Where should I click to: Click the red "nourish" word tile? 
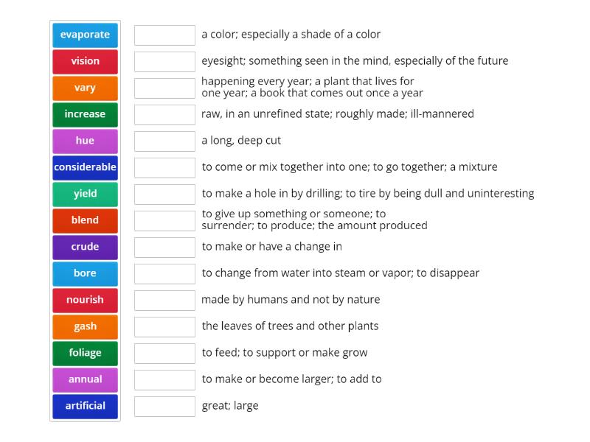tap(85, 300)
